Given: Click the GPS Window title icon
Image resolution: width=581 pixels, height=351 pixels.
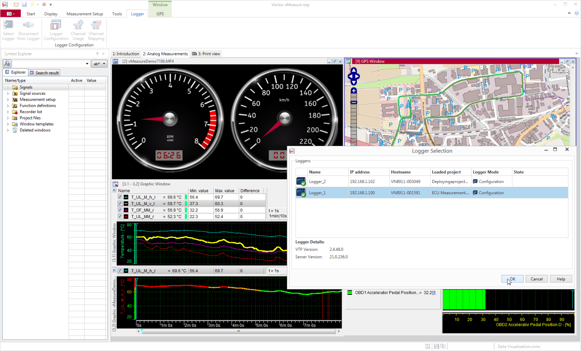Looking at the screenshot, I should point(348,61).
